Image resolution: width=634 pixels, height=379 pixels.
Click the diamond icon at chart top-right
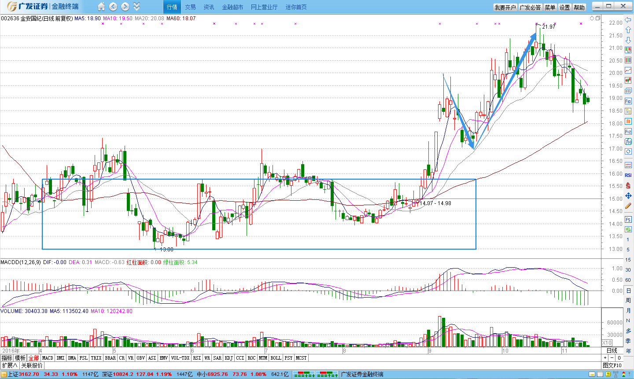coord(592,18)
